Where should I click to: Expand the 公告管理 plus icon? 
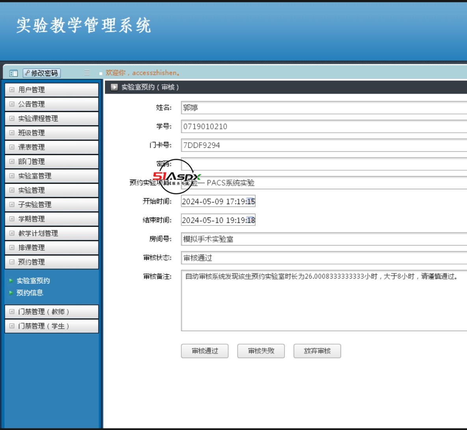point(12,104)
